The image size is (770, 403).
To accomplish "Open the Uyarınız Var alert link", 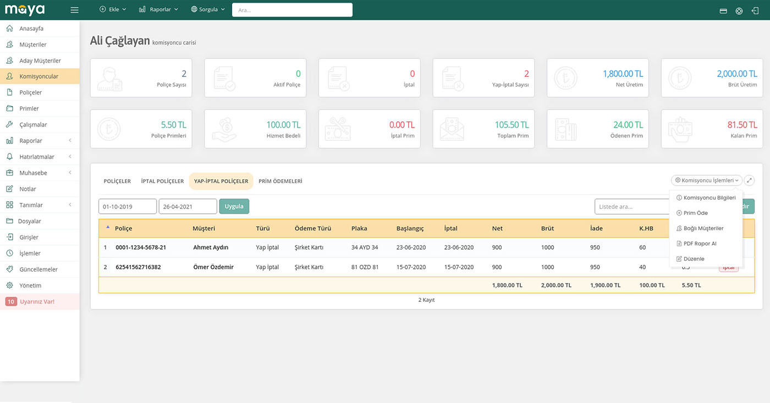I will (x=40, y=302).
